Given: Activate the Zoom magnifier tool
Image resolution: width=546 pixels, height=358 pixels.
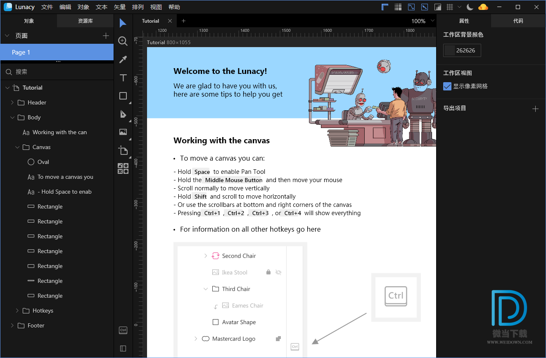Looking at the screenshot, I should [123, 41].
